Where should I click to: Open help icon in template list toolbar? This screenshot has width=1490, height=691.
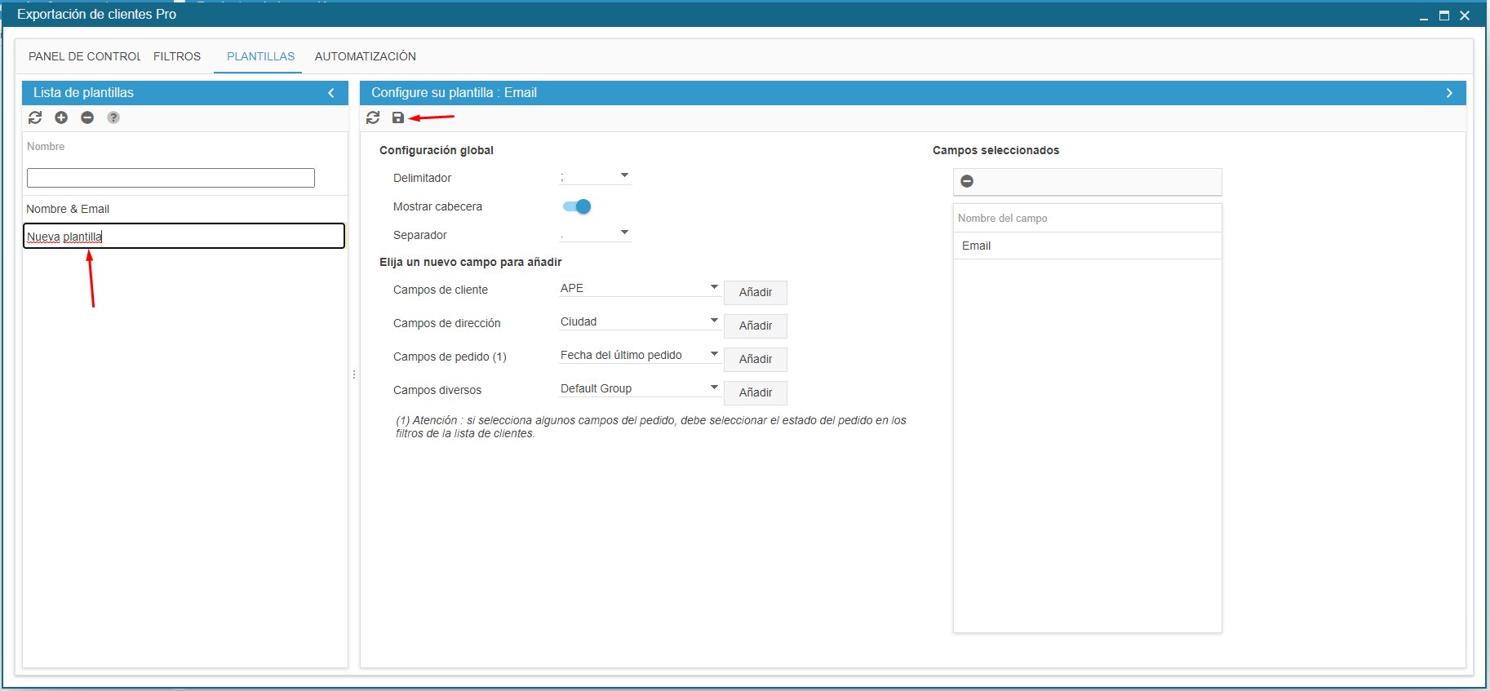113,117
